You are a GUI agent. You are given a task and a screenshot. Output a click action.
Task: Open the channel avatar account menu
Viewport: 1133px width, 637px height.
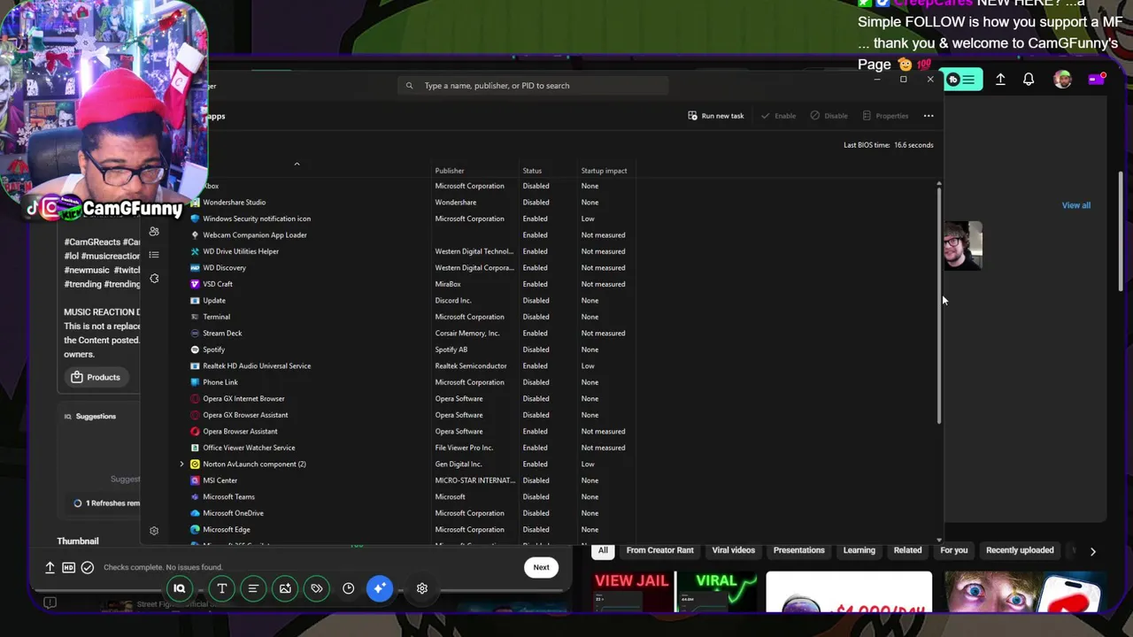pyautogui.click(x=1062, y=80)
